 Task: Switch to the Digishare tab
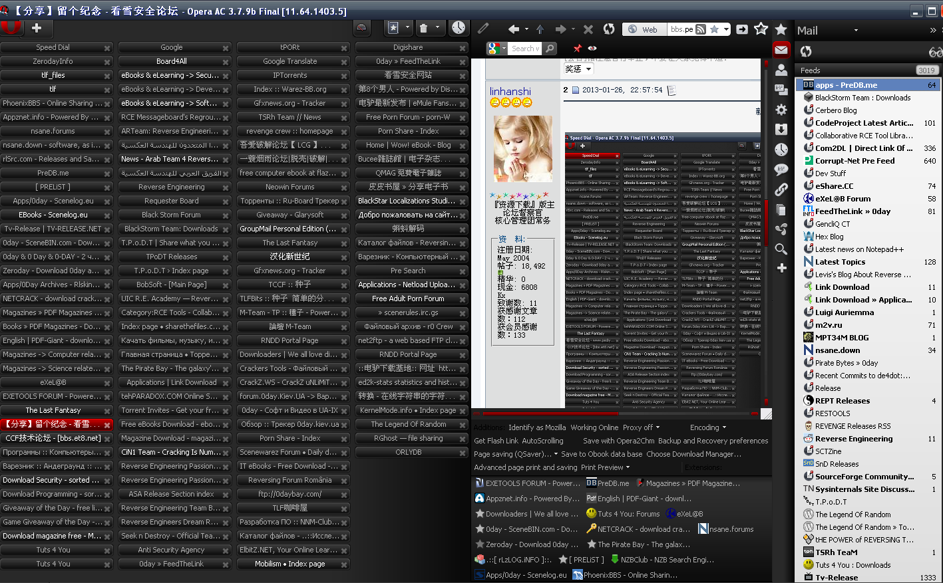412,47
